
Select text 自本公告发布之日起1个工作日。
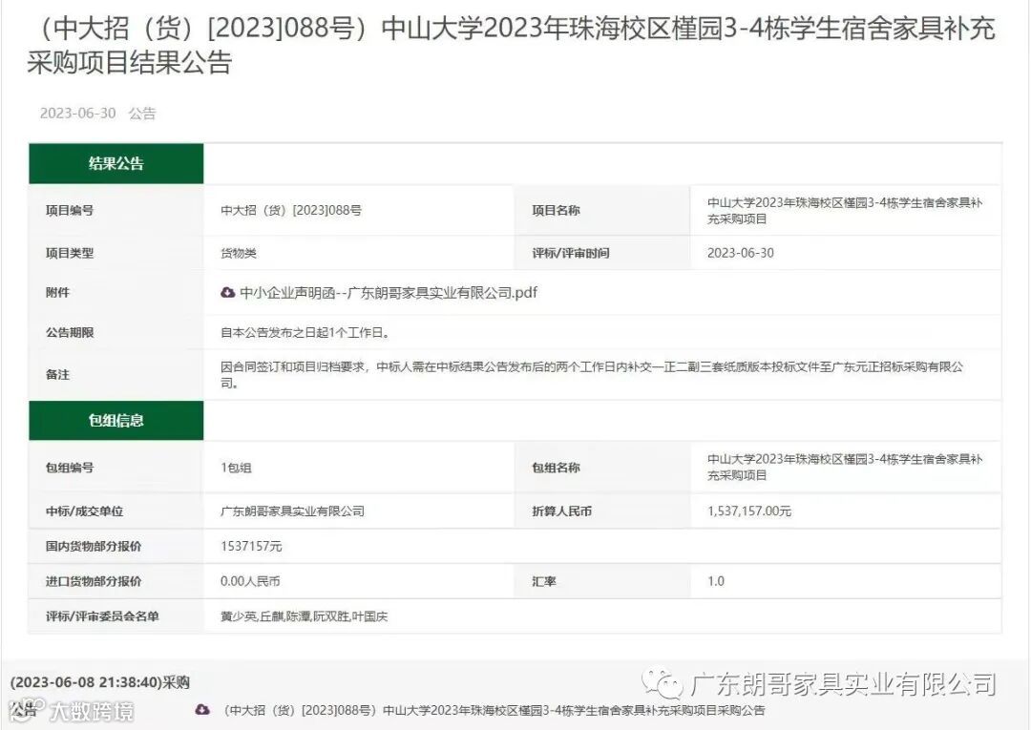tap(305, 332)
